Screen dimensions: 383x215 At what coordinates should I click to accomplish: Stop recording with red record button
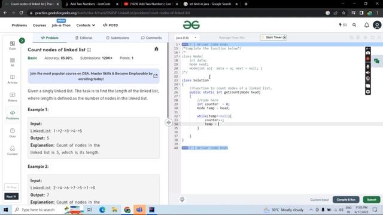click(x=368, y=59)
